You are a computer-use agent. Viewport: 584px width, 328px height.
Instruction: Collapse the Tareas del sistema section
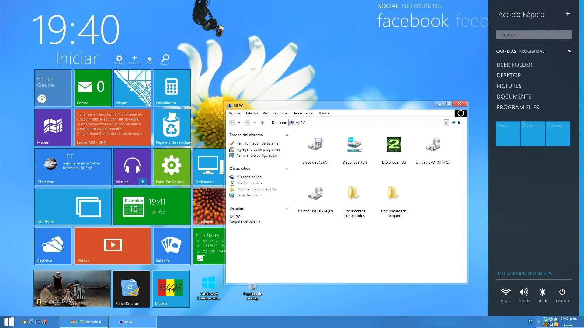click(x=287, y=135)
